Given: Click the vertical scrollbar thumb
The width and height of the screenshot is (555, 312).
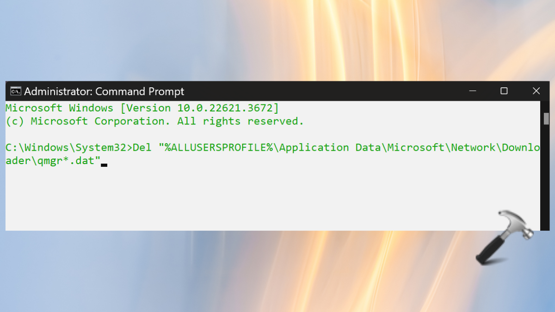Looking at the screenshot, I should click(x=546, y=118).
